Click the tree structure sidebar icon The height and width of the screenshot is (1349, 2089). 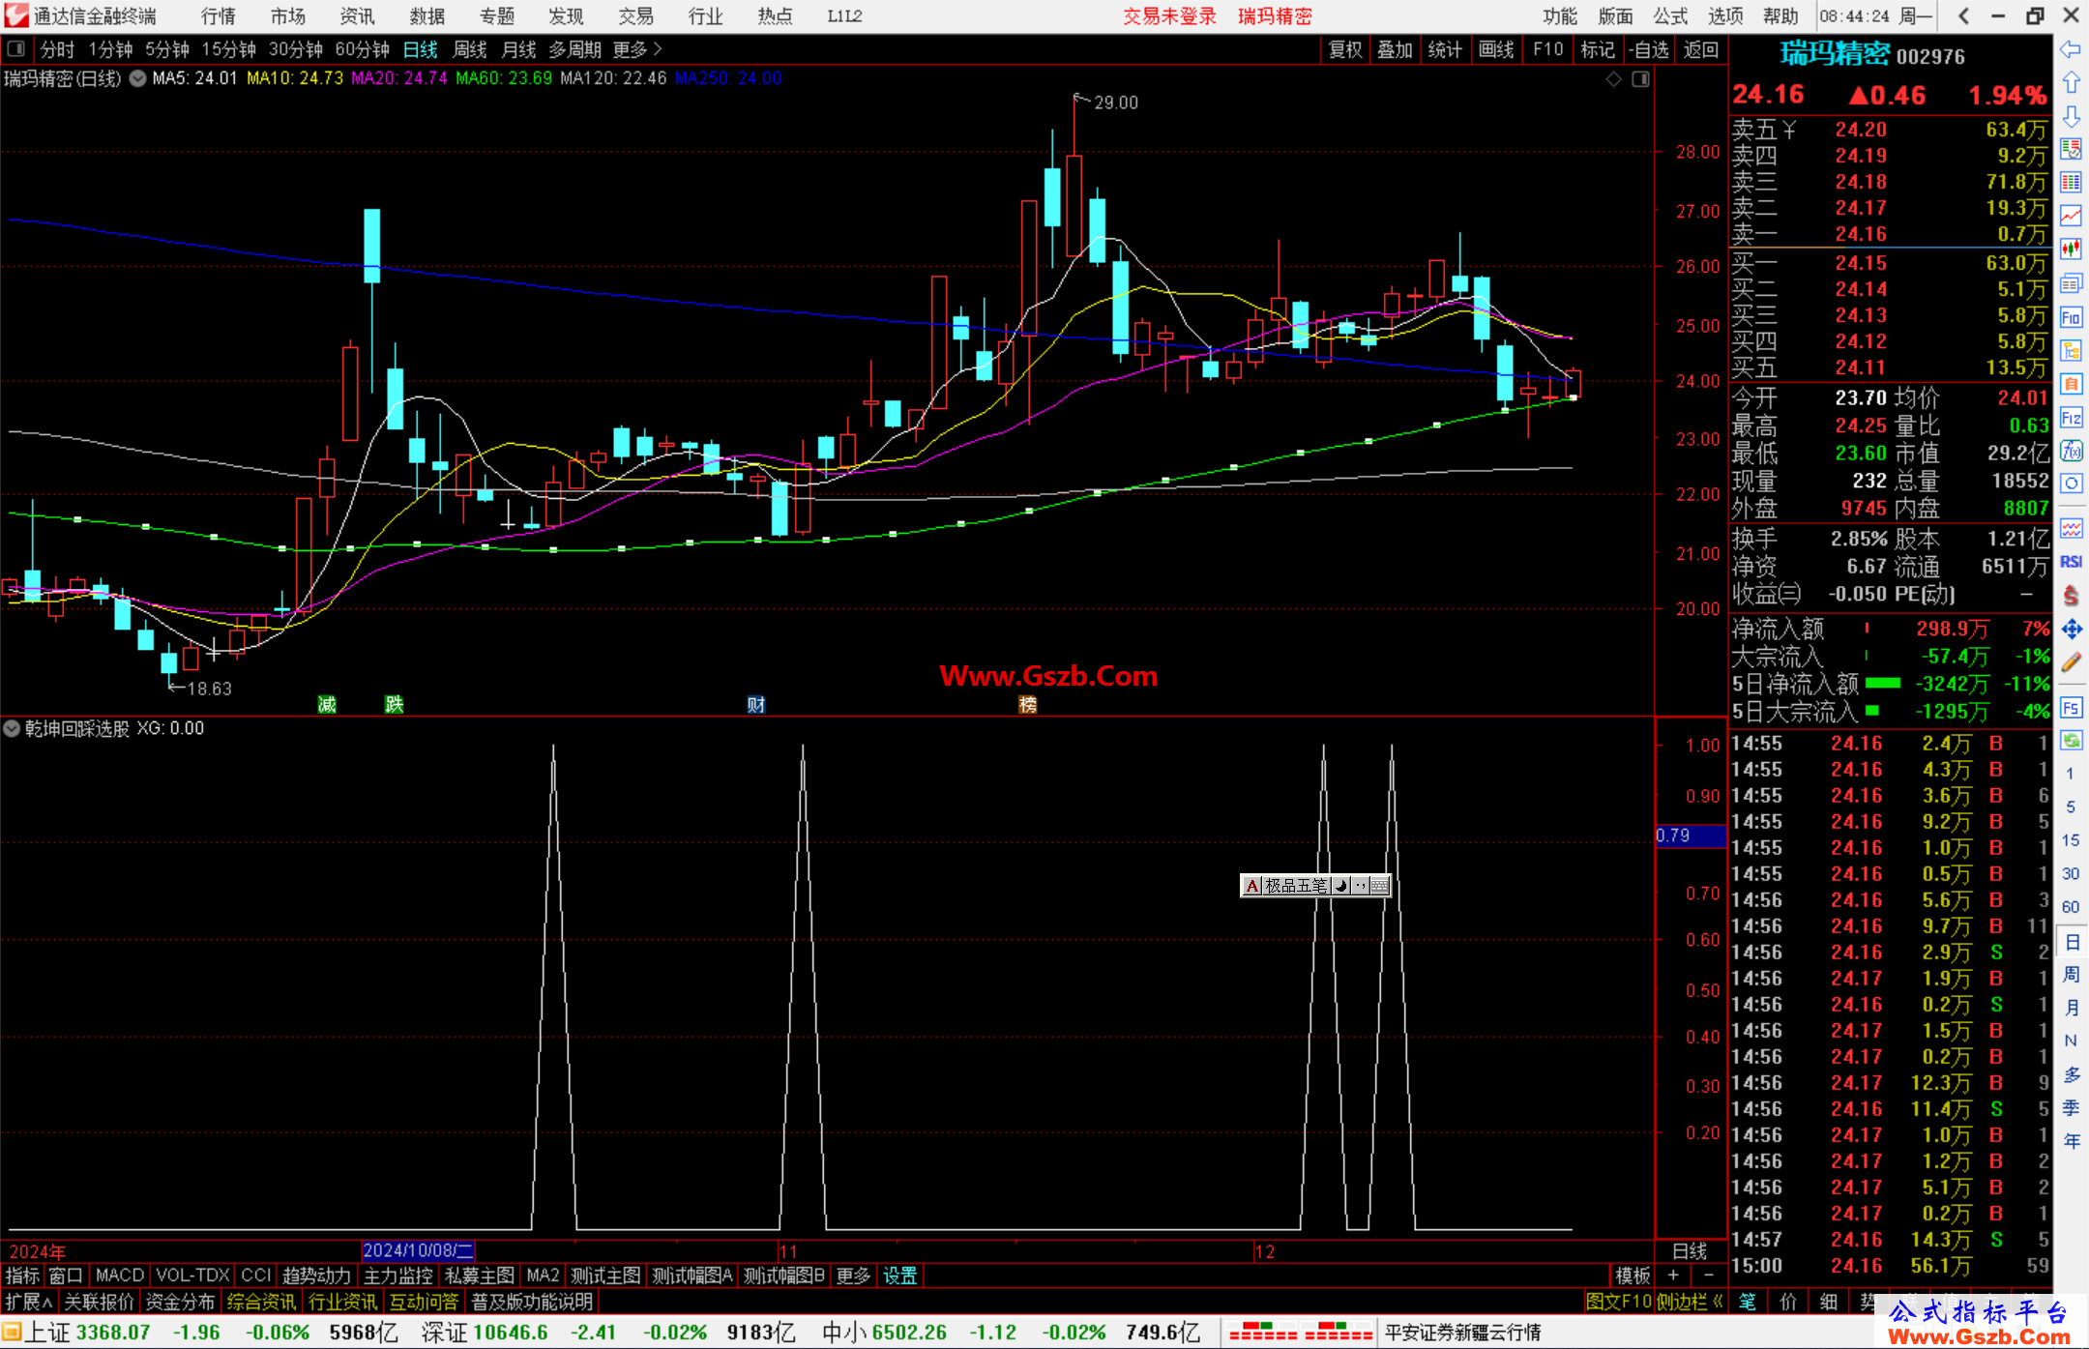coord(2071,350)
